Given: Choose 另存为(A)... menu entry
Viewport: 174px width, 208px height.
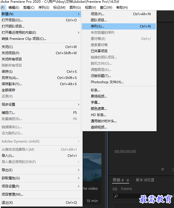Looking at the screenshot, I should pyautogui.click(x=41, y=78).
